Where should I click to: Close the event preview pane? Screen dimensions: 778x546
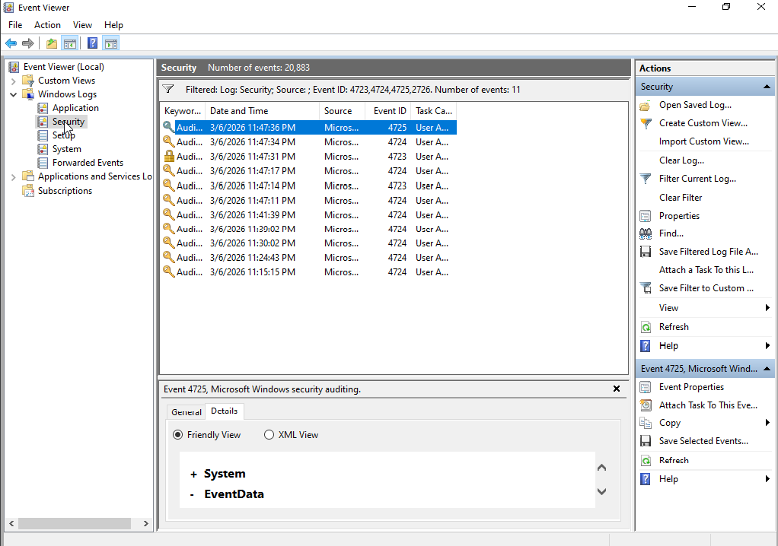617,389
